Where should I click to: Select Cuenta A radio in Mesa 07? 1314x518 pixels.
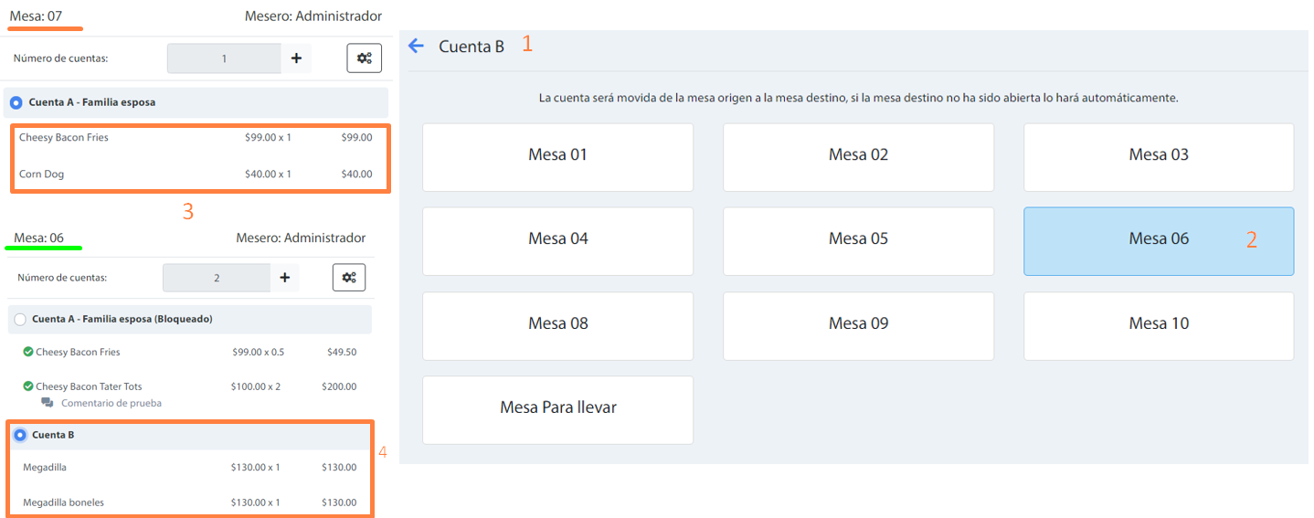point(16,103)
